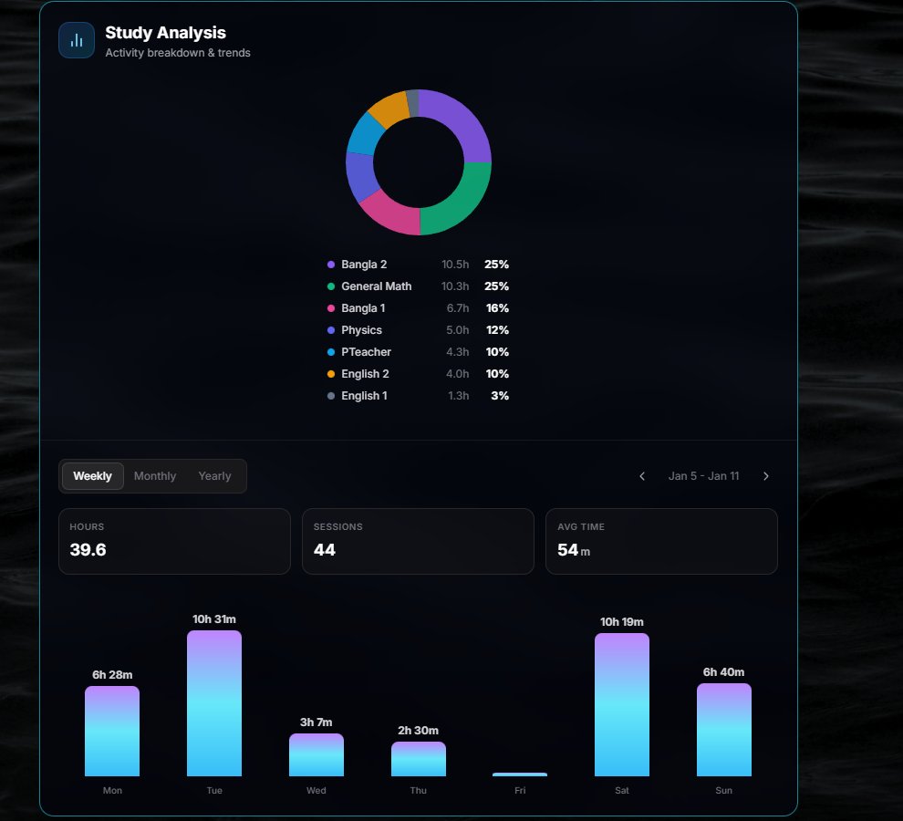Click the General Math green legend dot
The image size is (903, 821).
point(331,286)
